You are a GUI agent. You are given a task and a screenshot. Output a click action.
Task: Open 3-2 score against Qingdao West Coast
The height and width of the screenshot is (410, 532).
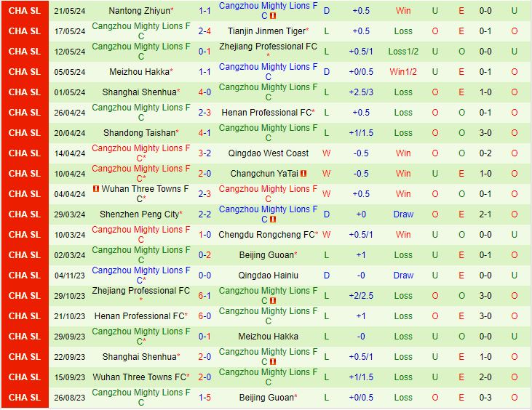[205, 153]
